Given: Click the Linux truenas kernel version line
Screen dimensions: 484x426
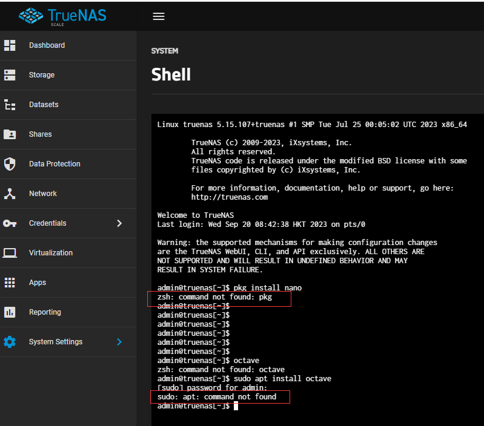Looking at the screenshot, I should (312, 125).
